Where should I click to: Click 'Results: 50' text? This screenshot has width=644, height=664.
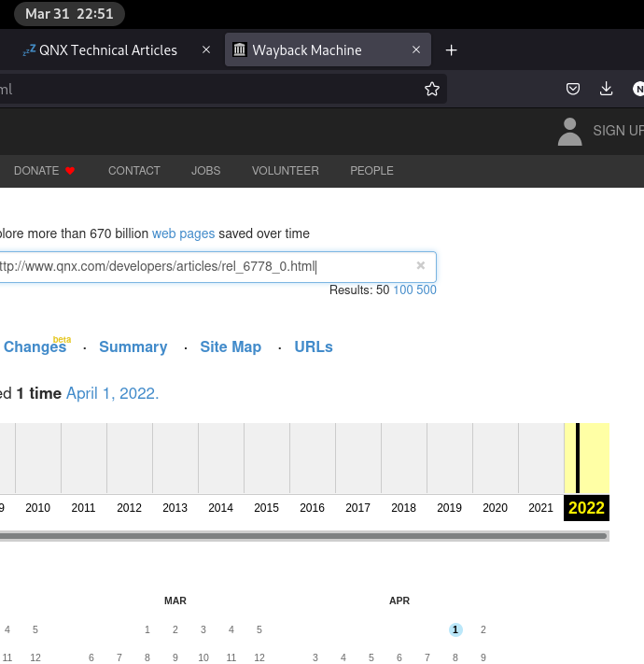coord(359,290)
